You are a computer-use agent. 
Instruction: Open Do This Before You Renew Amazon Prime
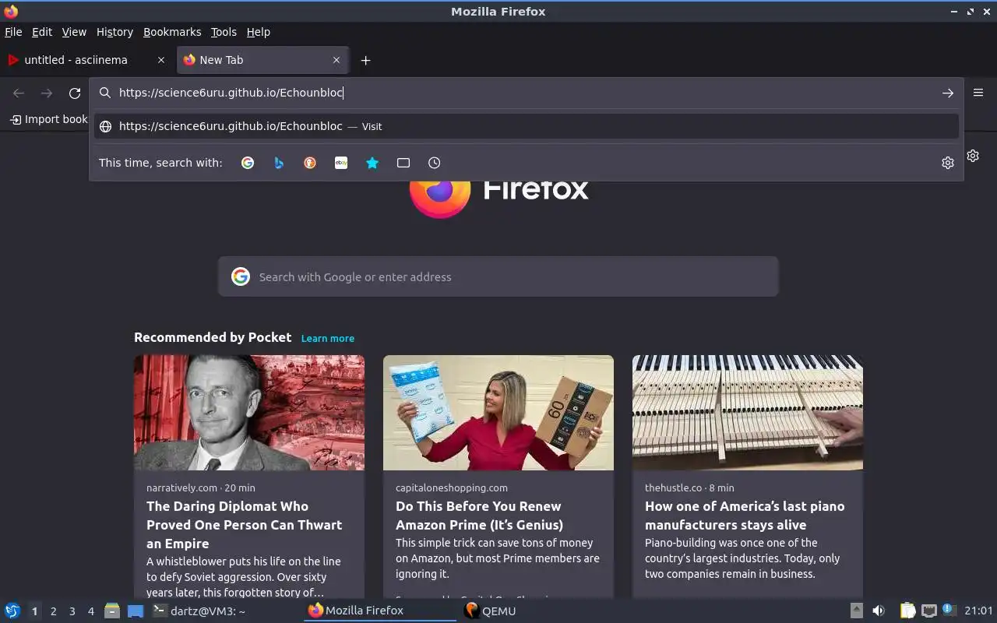tap(479, 516)
